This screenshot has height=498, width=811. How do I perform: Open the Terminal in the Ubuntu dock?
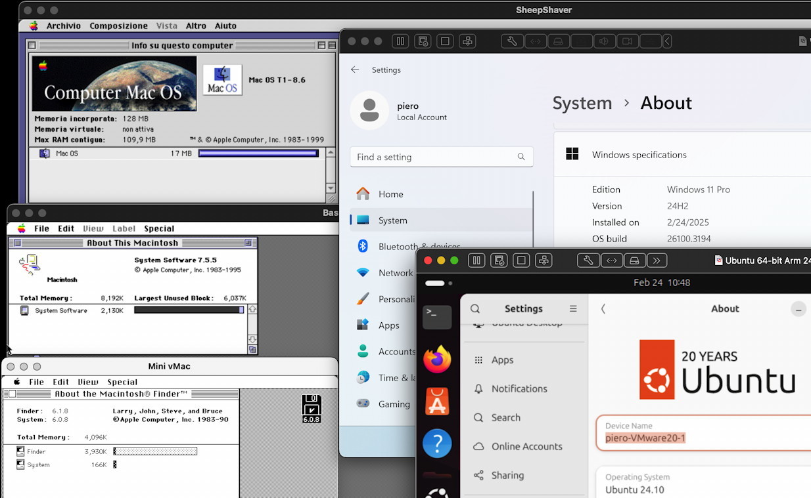pyautogui.click(x=437, y=317)
